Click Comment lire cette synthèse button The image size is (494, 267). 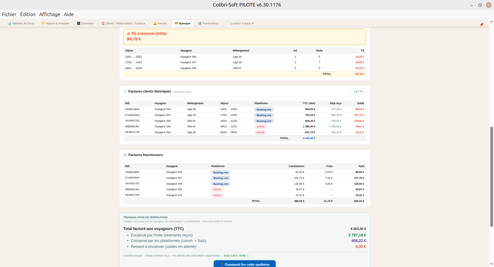click(x=245, y=264)
